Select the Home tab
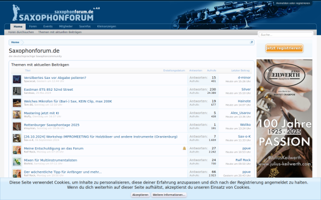321x200 pixels. 18,27
